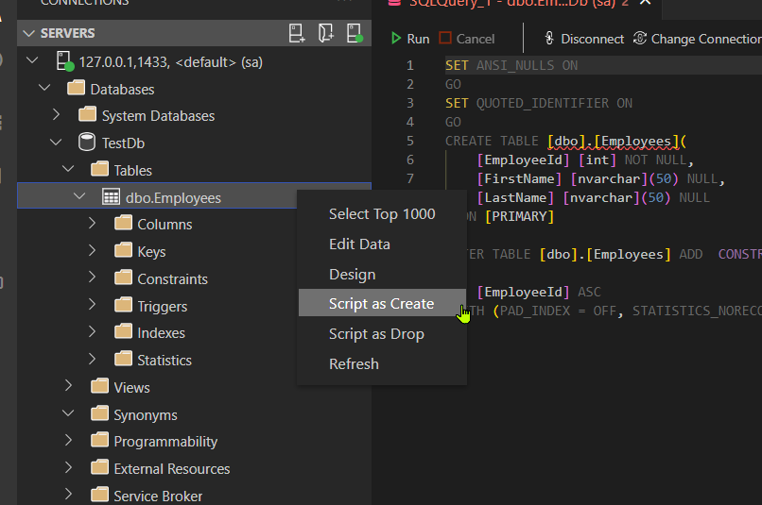Click the Tables folder icon

99,170
